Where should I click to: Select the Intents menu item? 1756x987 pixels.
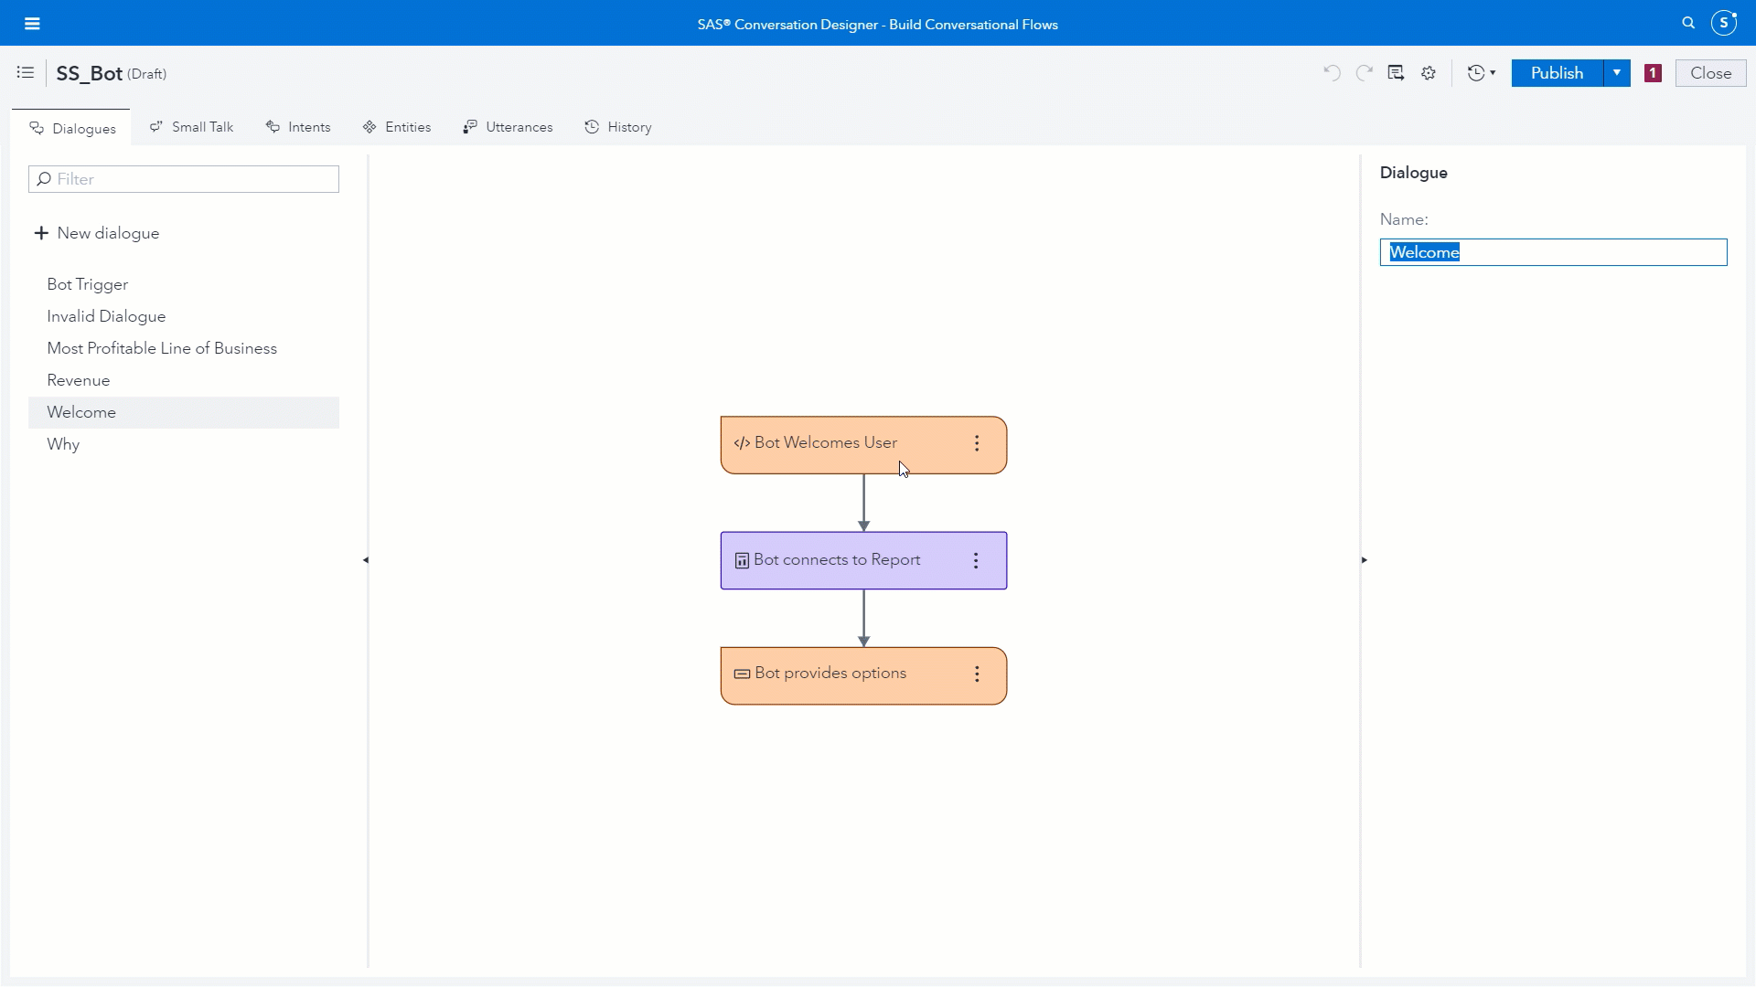pyautogui.click(x=309, y=126)
